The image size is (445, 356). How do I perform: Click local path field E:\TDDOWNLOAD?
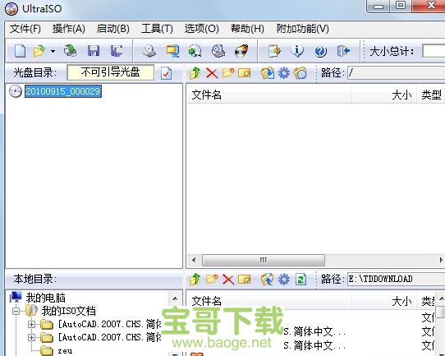397,280
